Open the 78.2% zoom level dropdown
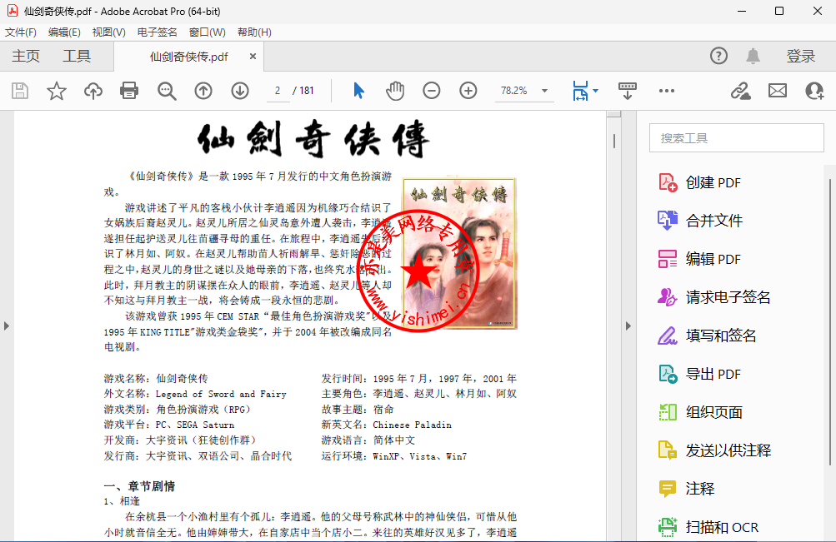 pos(544,91)
